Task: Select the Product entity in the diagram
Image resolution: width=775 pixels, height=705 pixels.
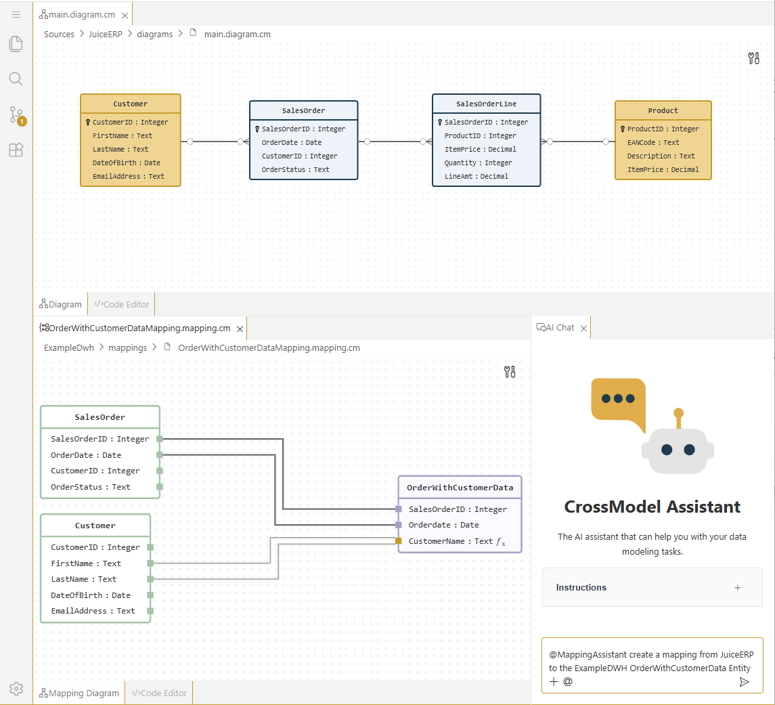Action: tap(663, 110)
